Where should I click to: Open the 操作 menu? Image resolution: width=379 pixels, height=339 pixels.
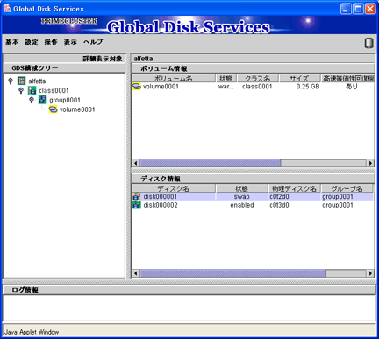pos(51,42)
